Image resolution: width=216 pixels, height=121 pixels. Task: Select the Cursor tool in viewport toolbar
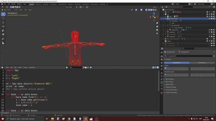[x=3, y=18]
